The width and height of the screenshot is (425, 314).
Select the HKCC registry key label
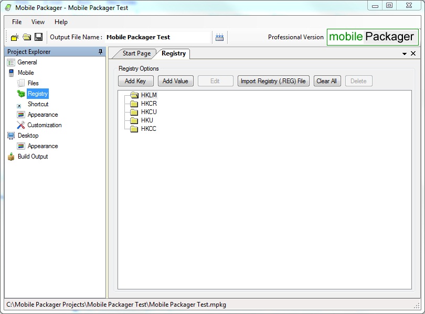pos(148,129)
